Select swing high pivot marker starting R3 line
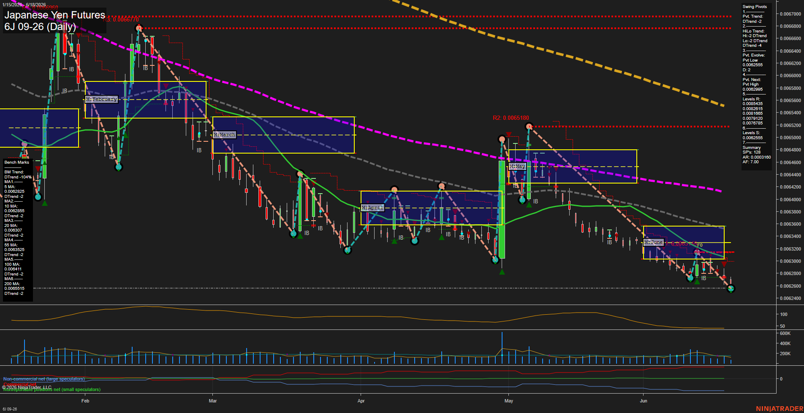804x413 pixels. pos(139,28)
